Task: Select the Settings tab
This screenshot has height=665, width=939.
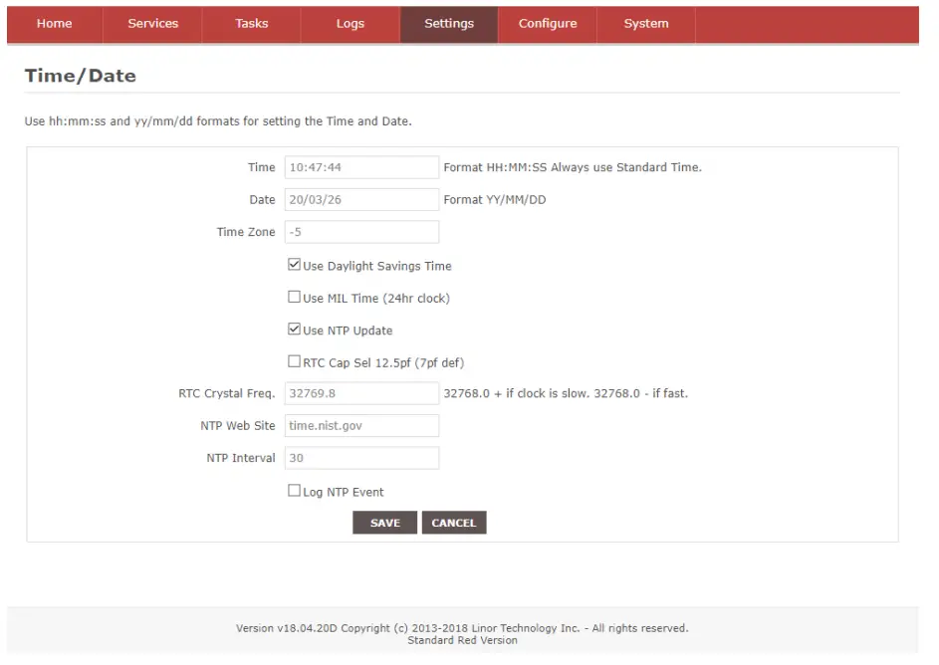Action: [x=449, y=24]
